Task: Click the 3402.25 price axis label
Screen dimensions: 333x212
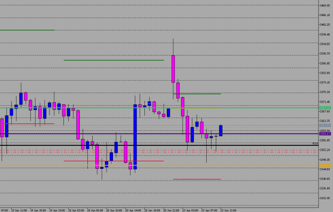Action: point(325,25)
